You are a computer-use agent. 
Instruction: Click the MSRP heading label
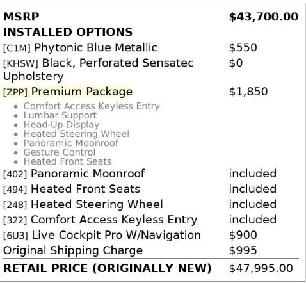coord(21,17)
